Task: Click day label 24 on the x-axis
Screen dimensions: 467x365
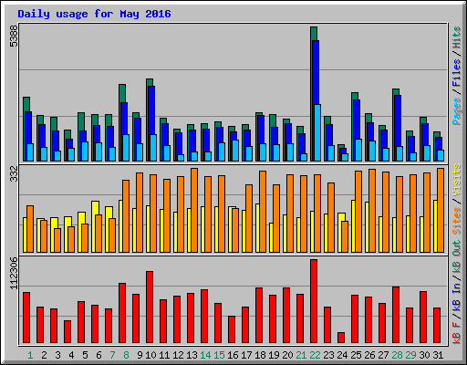Action: (x=342, y=355)
